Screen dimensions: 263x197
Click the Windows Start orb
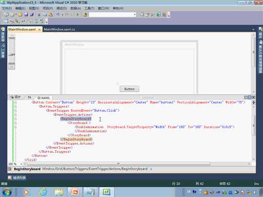click(7, 192)
